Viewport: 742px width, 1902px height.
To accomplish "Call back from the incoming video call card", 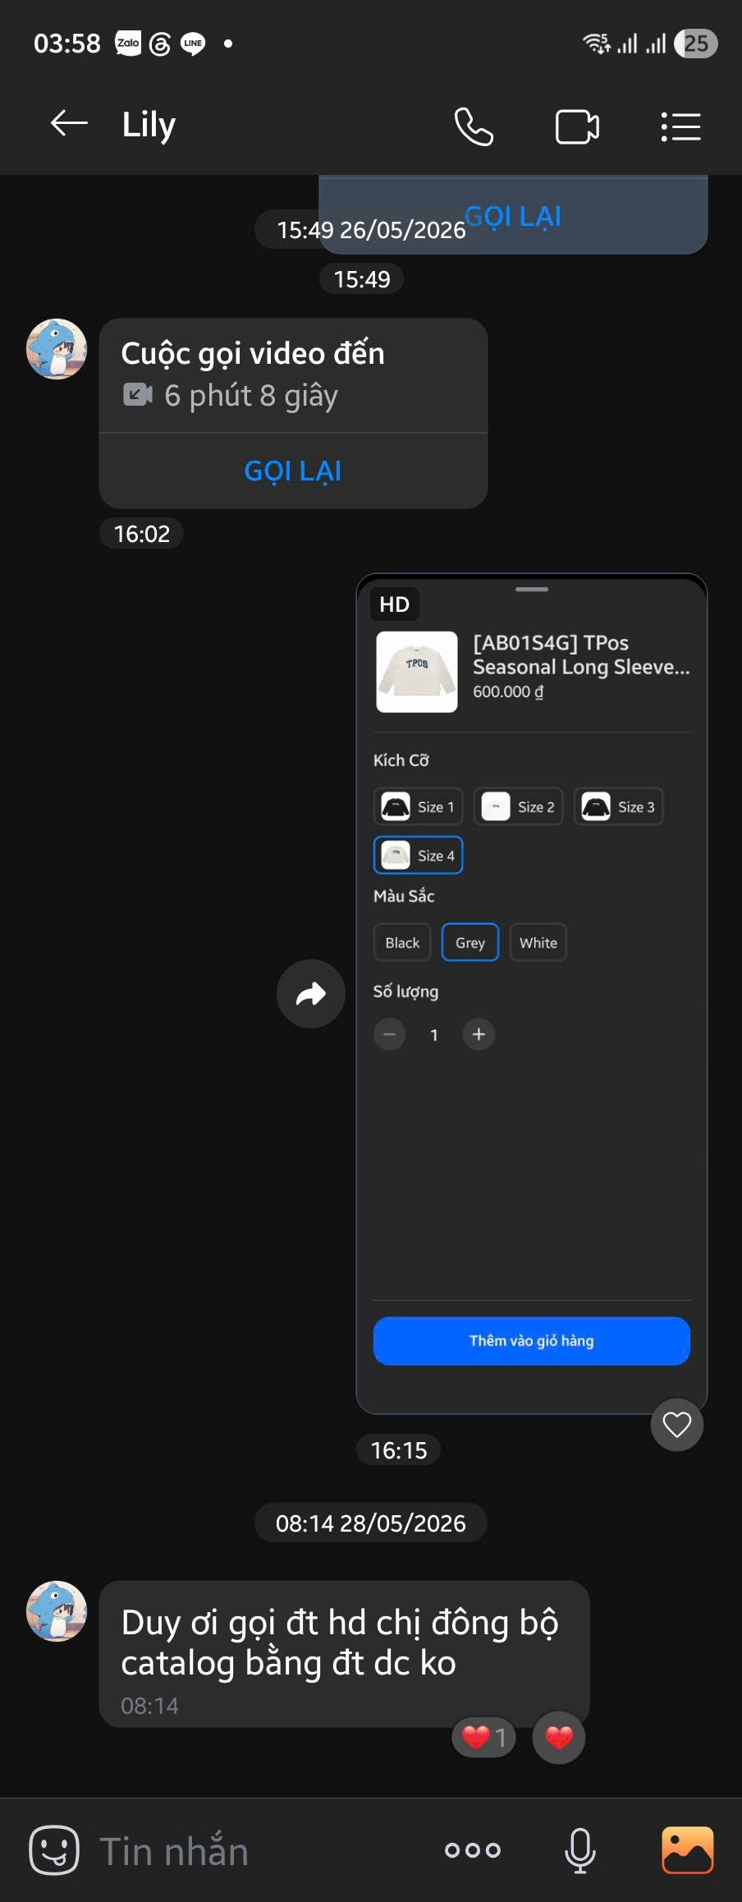I will click(x=293, y=471).
